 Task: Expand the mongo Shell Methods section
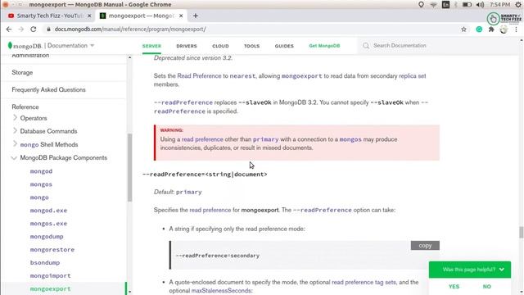[x=15, y=144]
